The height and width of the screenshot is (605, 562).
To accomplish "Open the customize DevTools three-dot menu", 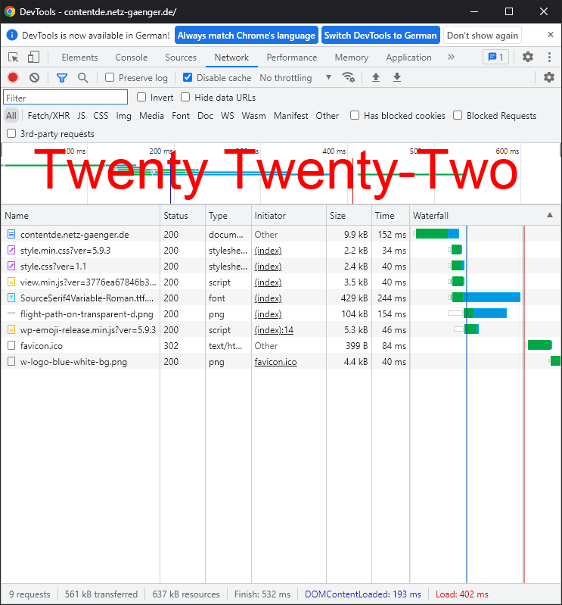I will 549,57.
